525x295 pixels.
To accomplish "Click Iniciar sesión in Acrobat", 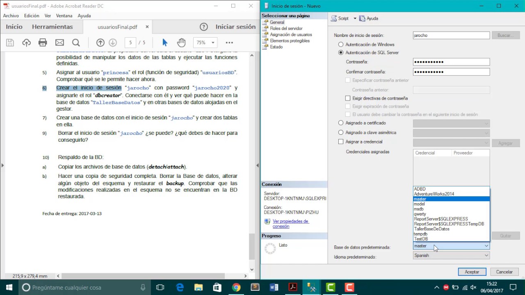I will tap(235, 27).
